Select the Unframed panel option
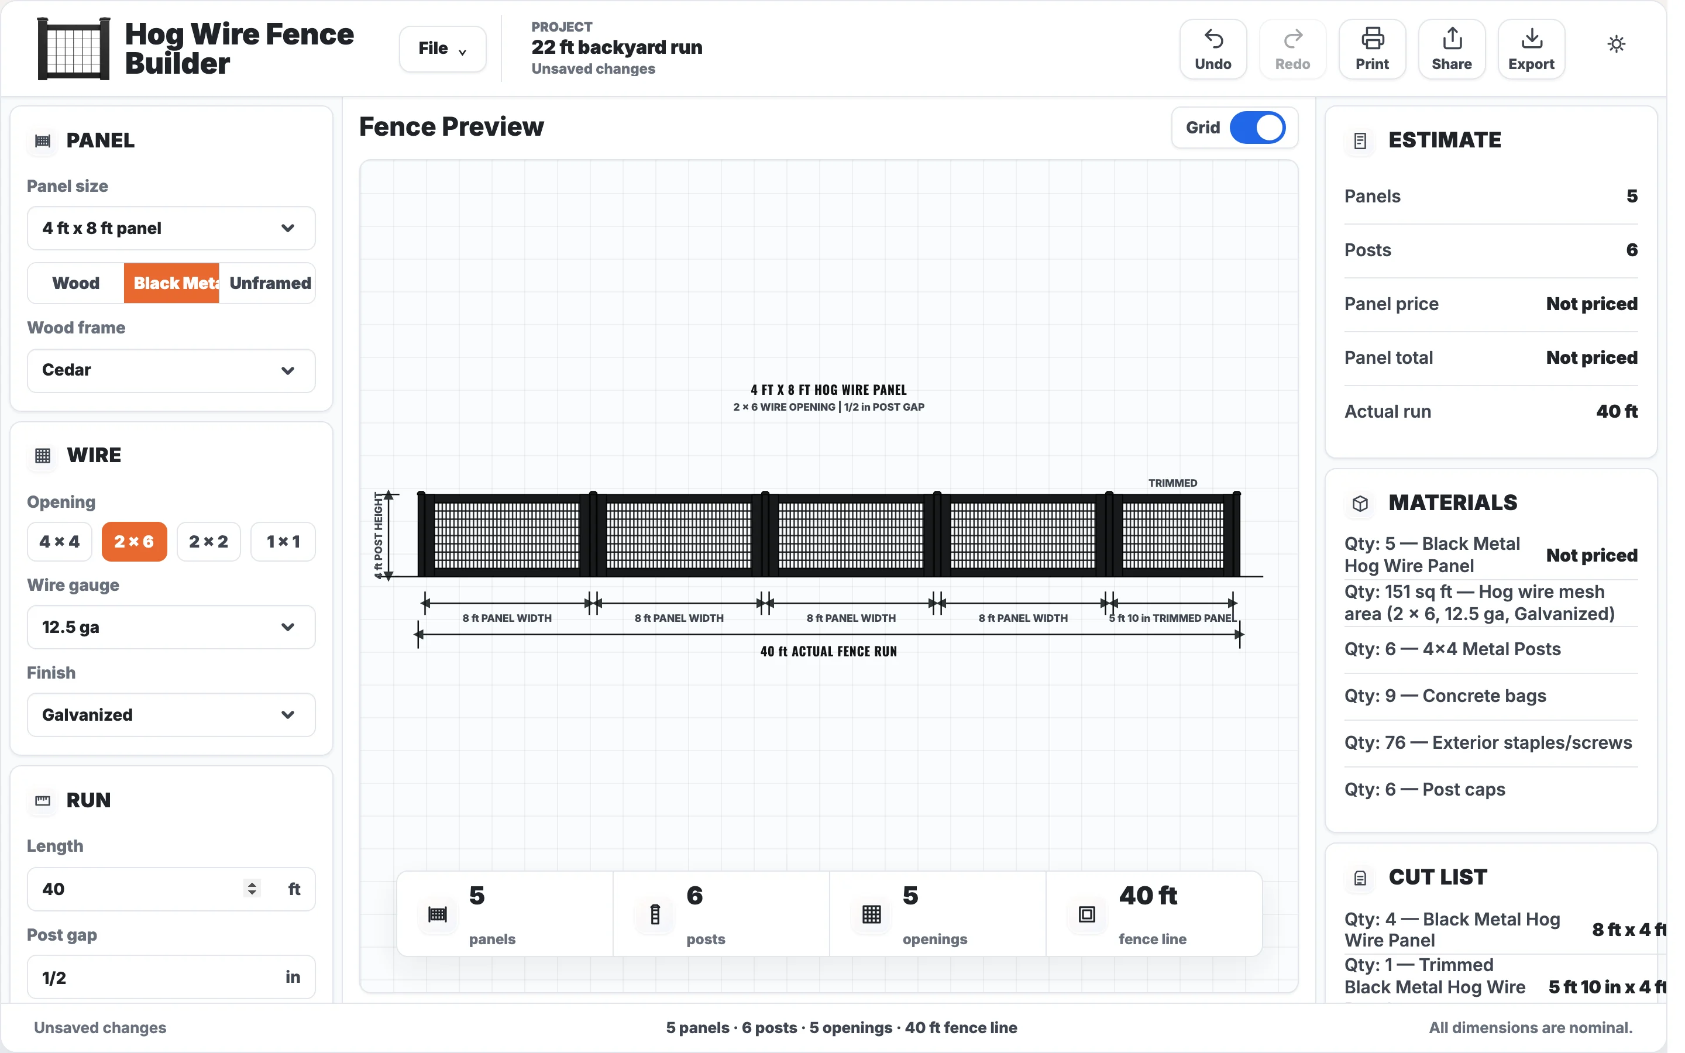The width and height of the screenshot is (1685, 1053). (x=270, y=283)
